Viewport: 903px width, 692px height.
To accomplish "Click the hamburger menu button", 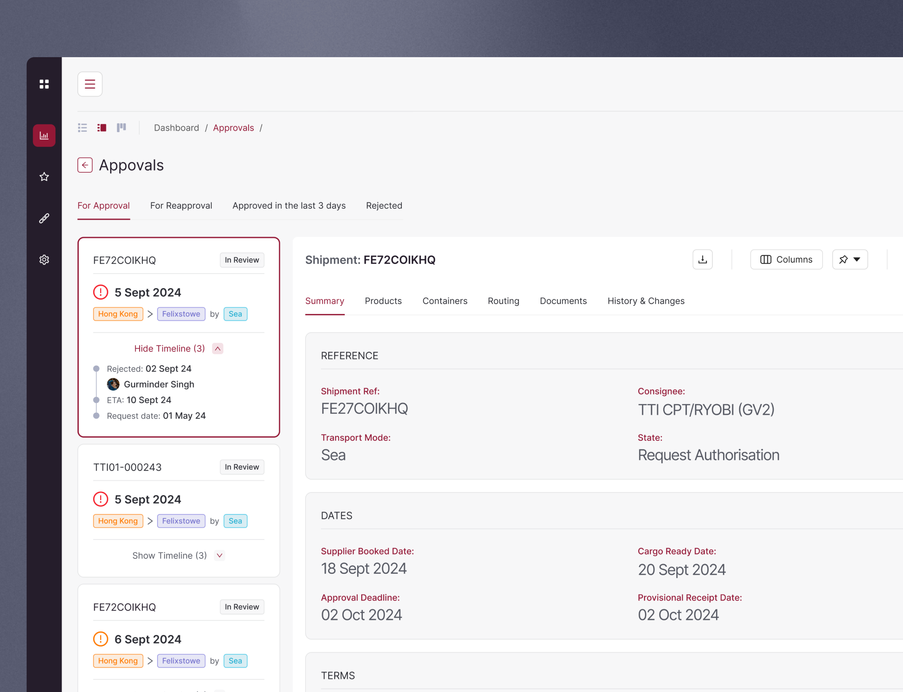I will point(90,84).
